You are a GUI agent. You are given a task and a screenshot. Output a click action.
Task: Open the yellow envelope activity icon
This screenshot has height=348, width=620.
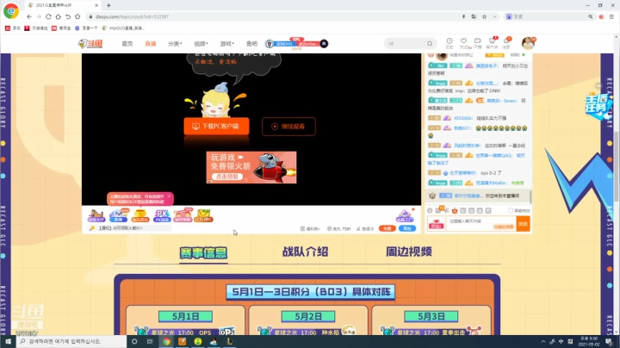point(203,216)
